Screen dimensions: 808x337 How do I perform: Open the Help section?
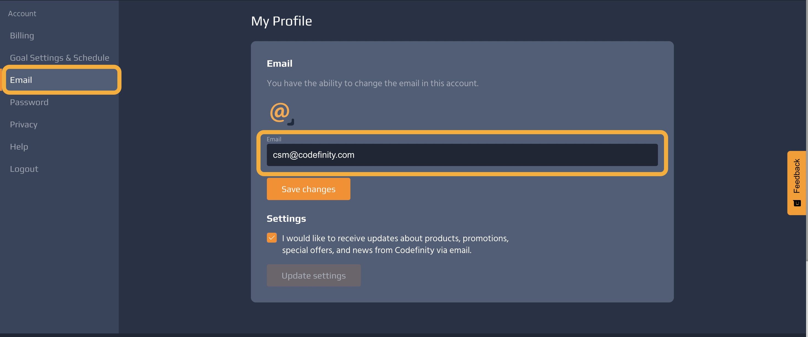(19, 147)
